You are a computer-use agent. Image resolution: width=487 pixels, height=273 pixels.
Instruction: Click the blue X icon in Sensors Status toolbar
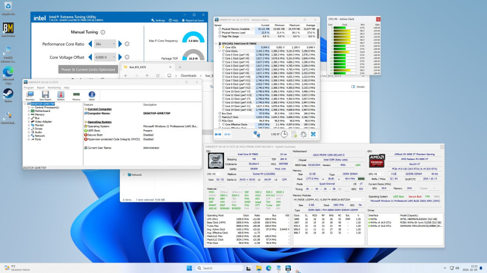tap(314, 134)
